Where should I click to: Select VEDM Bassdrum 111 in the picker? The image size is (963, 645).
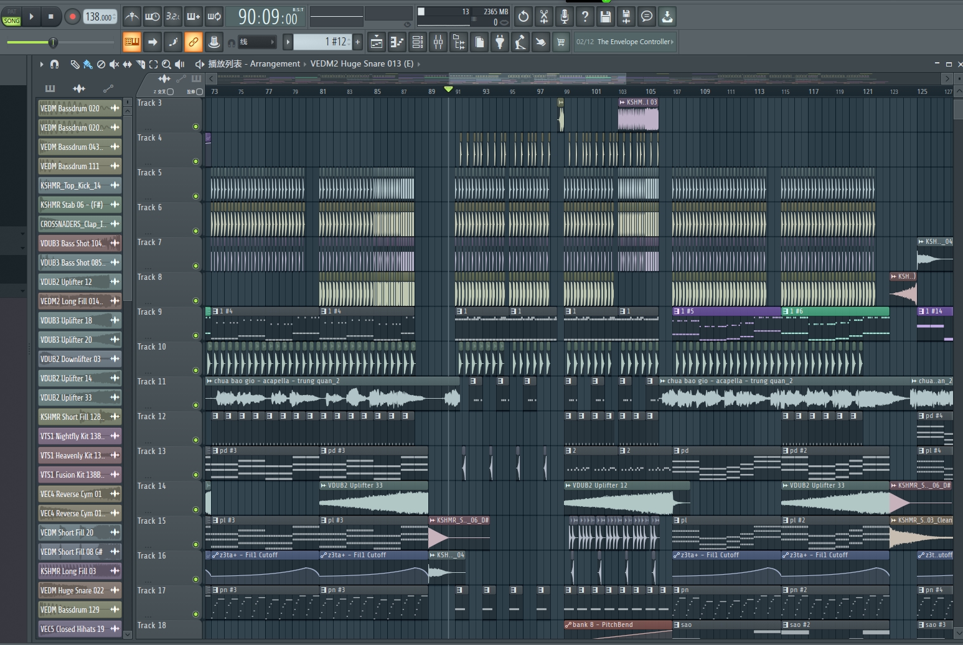click(80, 166)
